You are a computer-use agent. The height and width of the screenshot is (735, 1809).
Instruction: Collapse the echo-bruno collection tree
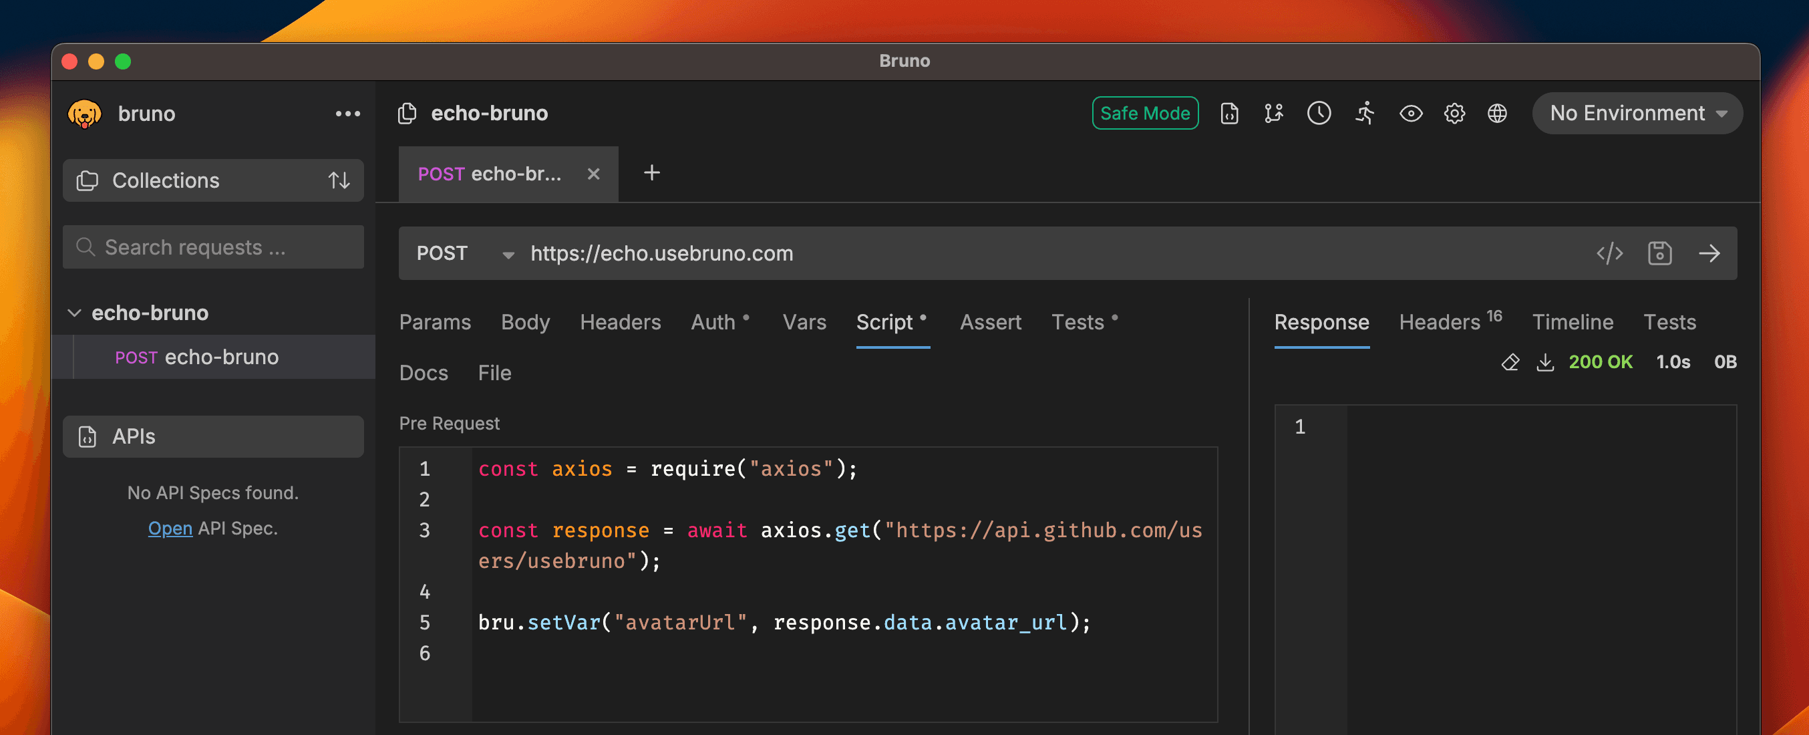point(74,313)
